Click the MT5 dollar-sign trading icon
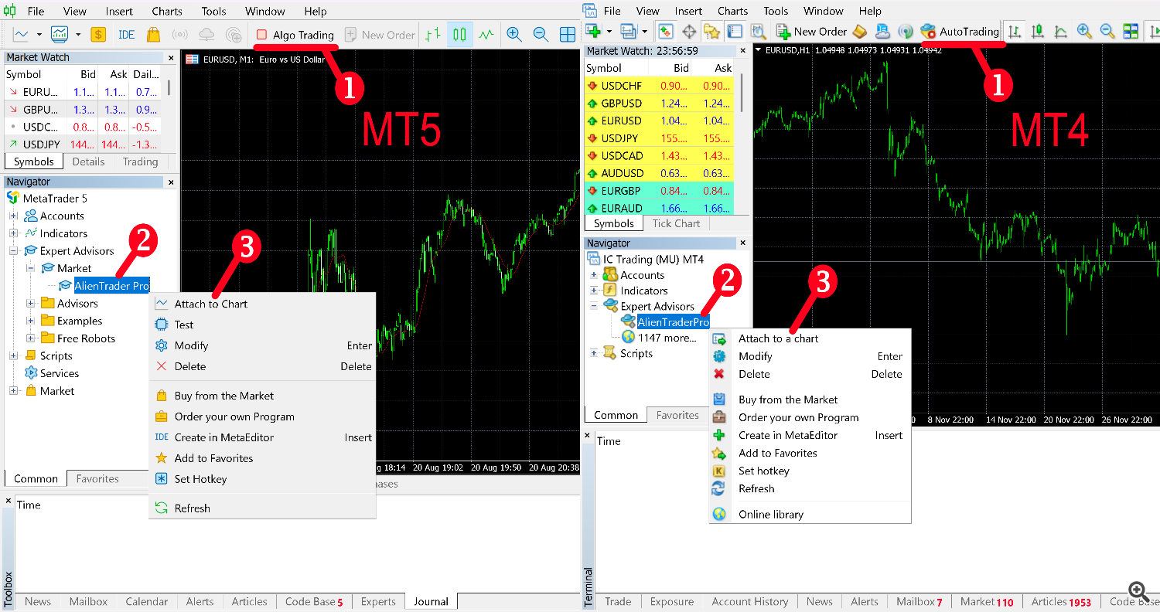This screenshot has height=612, width=1160. coord(98,35)
